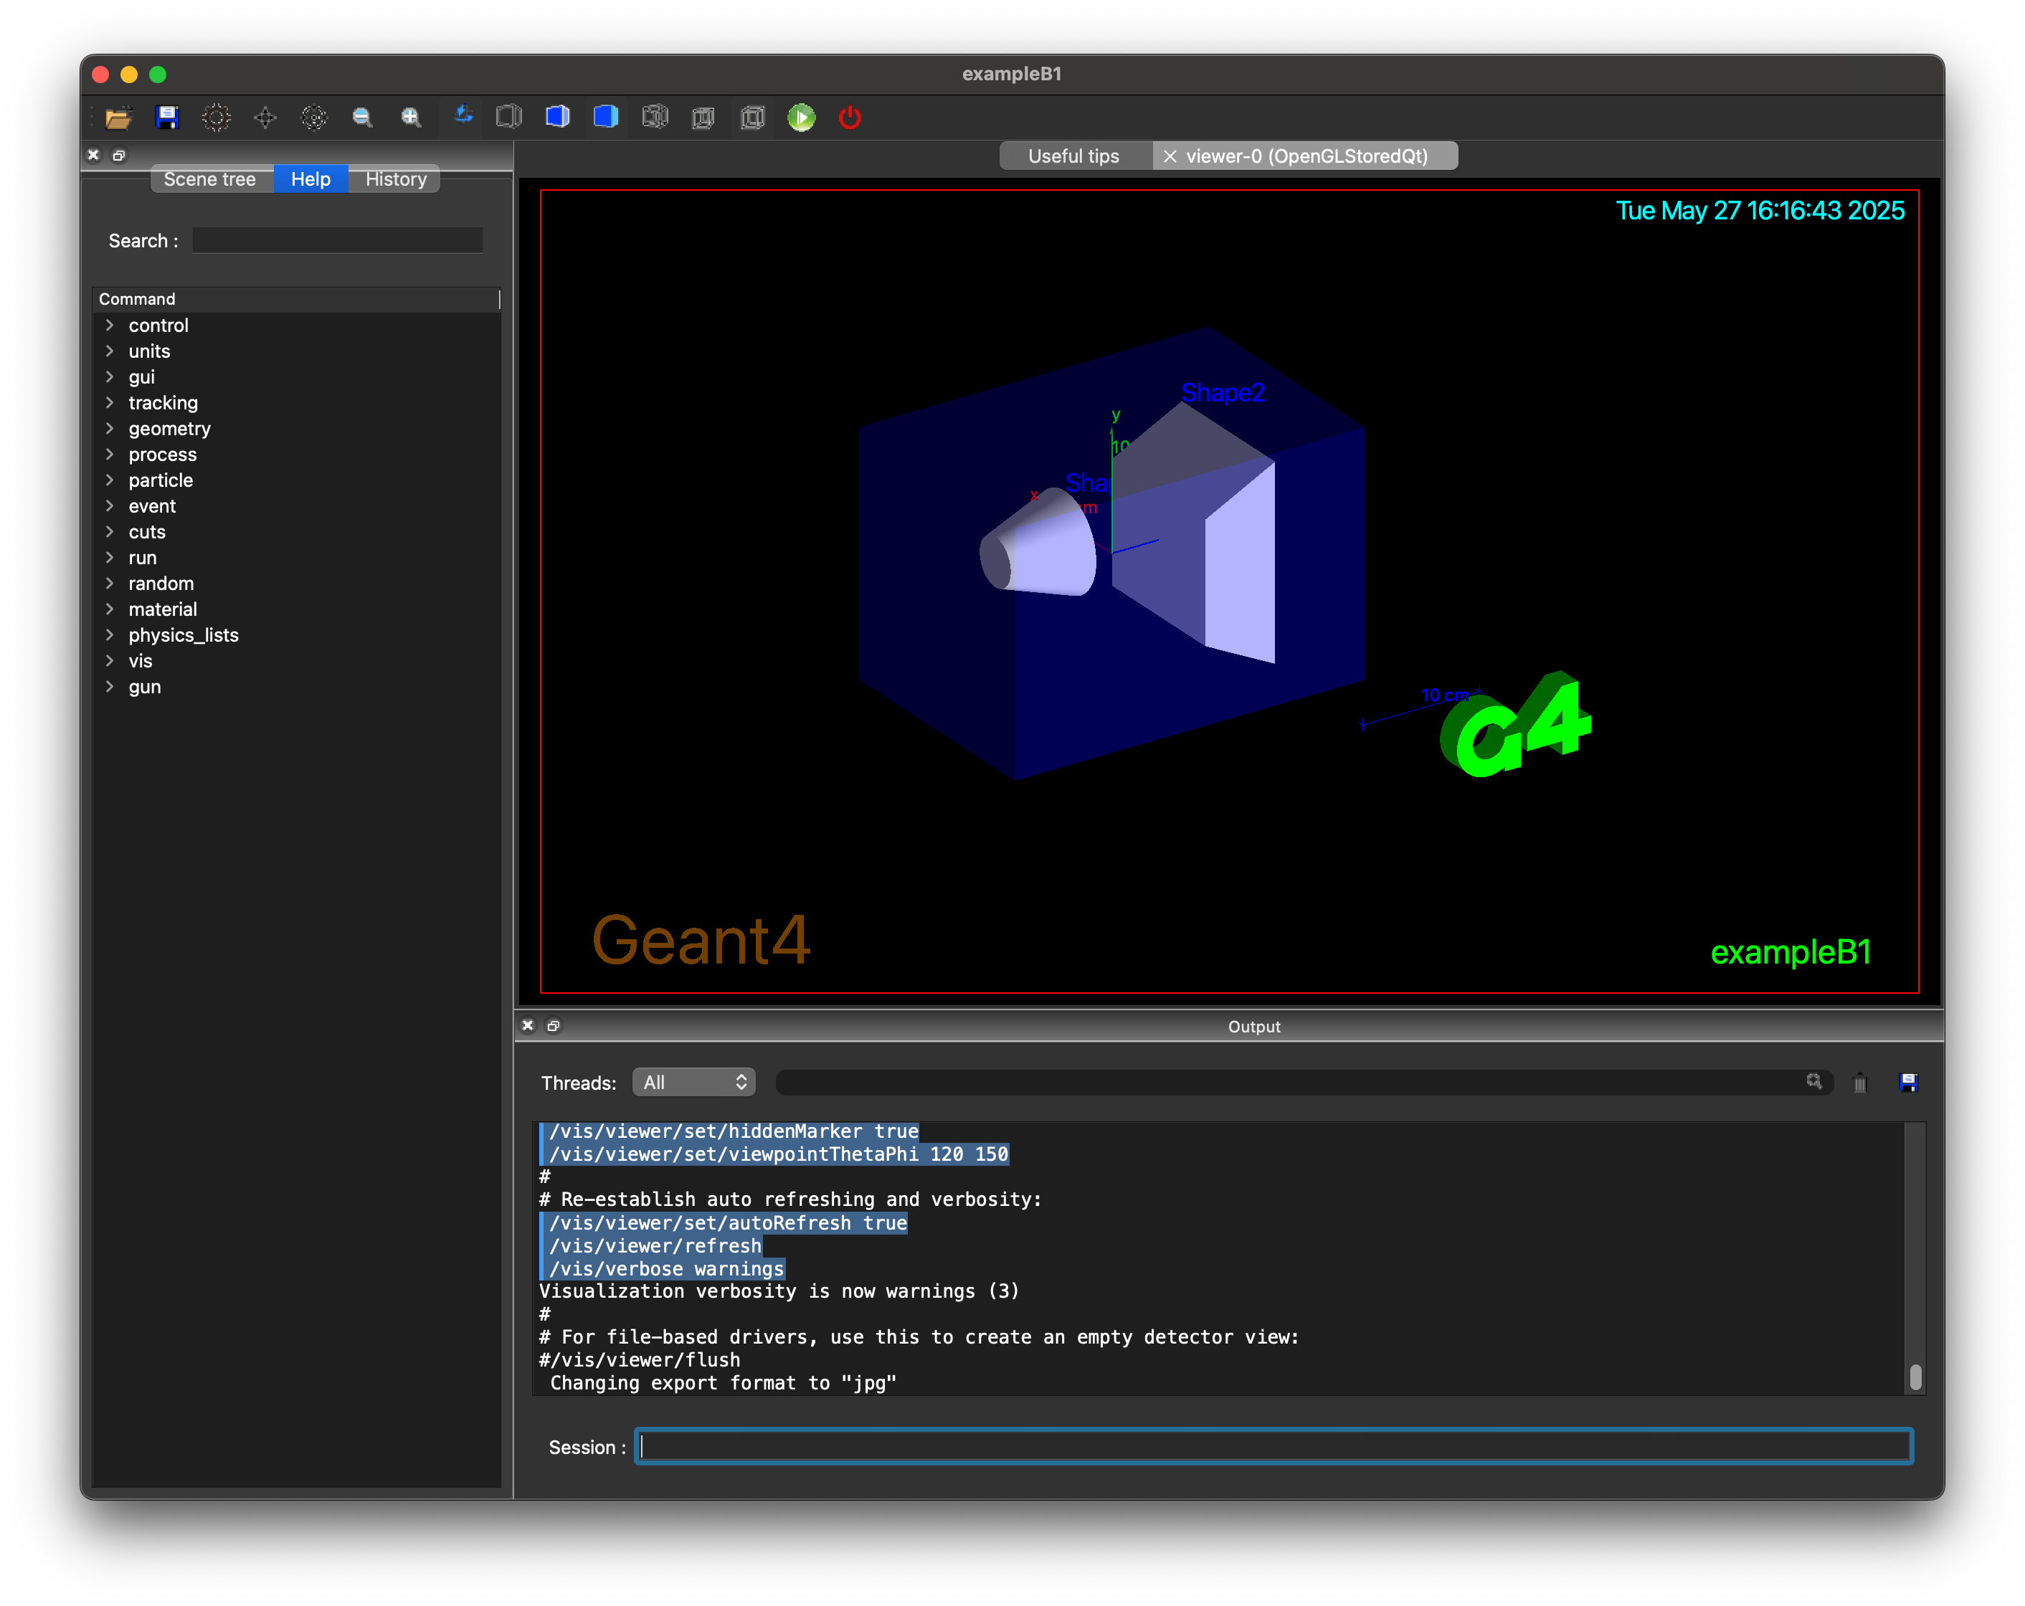Click the zoom out magnifier icon
2025x1606 pixels.
[x=363, y=118]
